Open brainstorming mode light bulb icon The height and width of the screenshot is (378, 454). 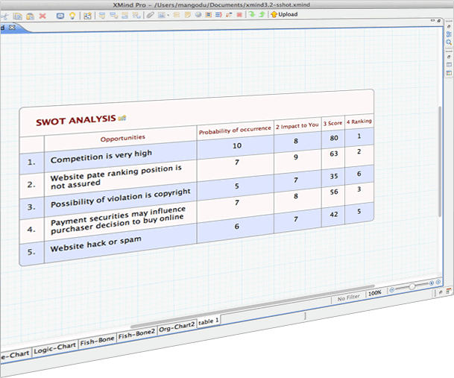72,16
